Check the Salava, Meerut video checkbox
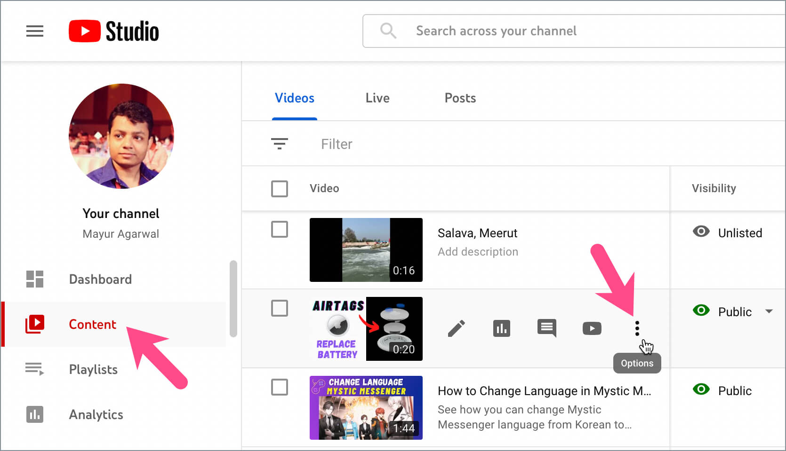Screen dimensions: 786x451 click(280, 230)
